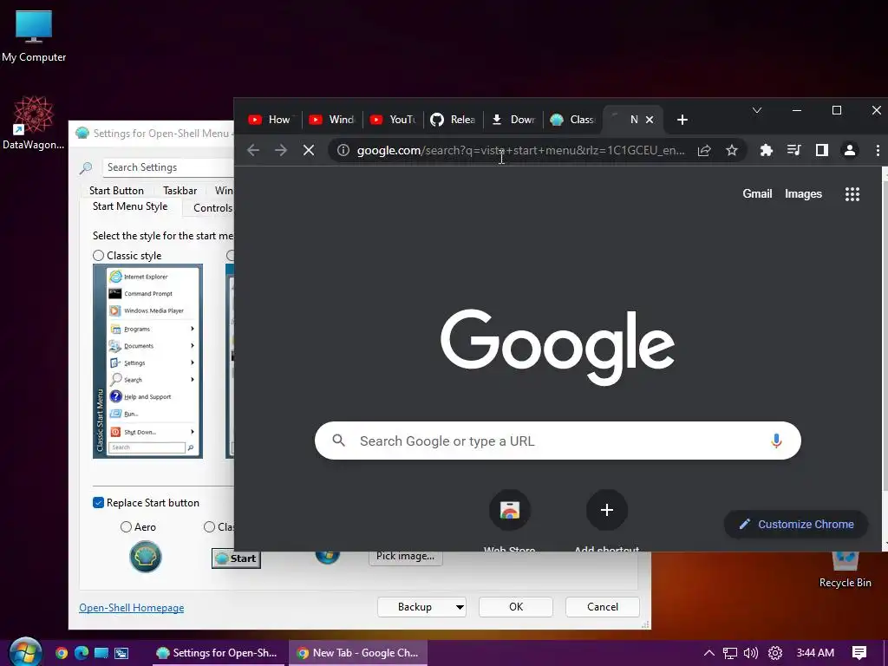Show hidden system tray icons
This screenshot has height=666, width=888.
[x=708, y=653]
